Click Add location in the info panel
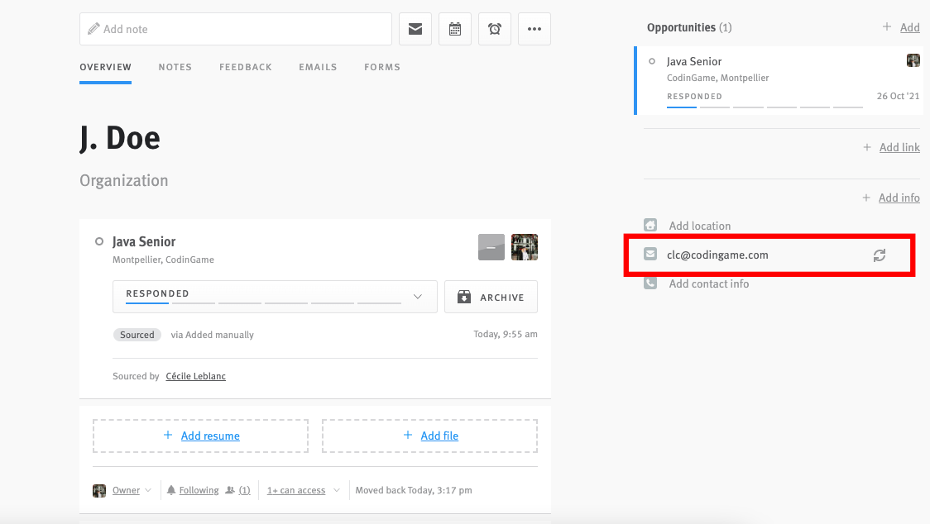Viewport: 930px width, 524px height. coord(699,226)
